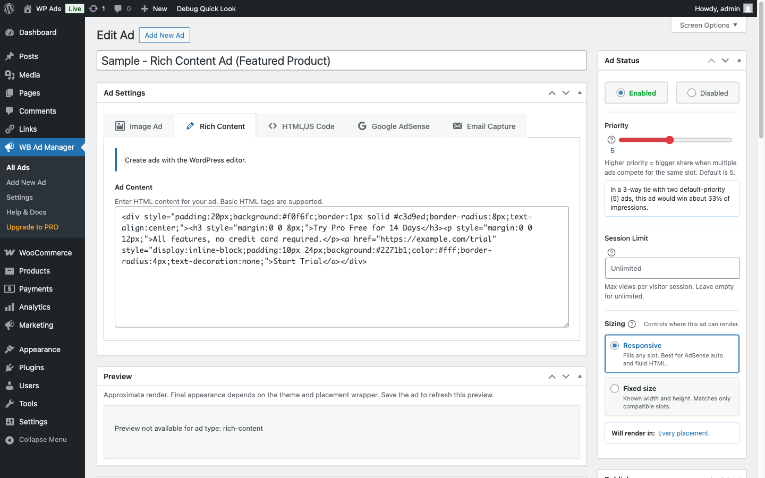Screen dimensions: 765x478
Task: Move Ad Status panel down
Action: tap(725, 61)
